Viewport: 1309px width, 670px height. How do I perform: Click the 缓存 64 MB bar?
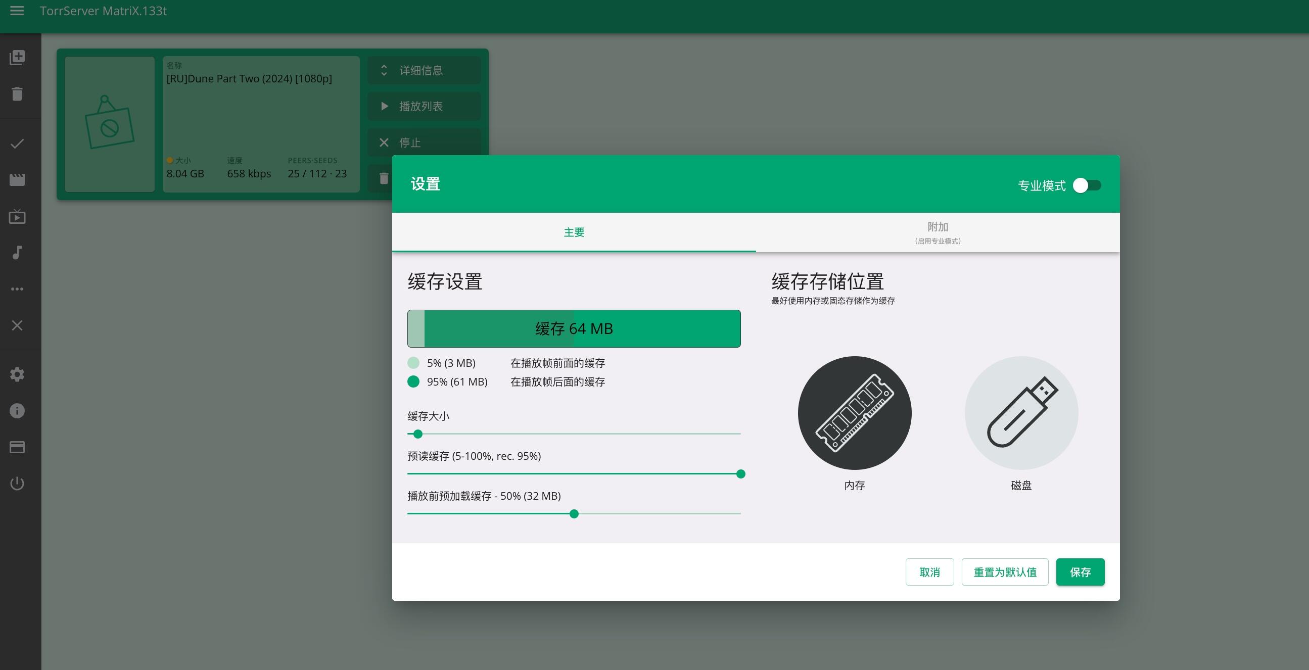coord(574,328)
